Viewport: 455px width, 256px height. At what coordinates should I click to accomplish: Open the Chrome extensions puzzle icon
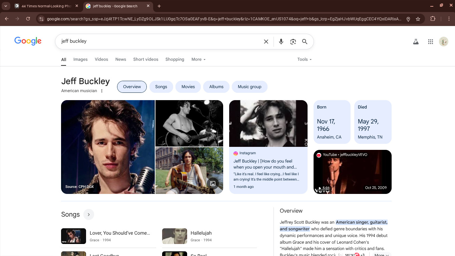[433, 19]
